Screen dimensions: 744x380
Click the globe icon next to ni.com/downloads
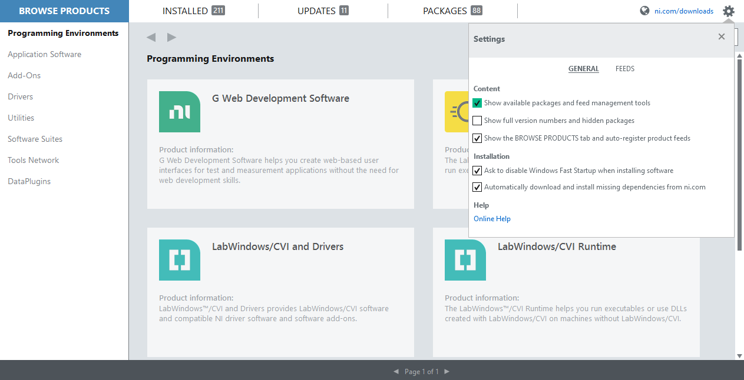[x=644, y=11]
